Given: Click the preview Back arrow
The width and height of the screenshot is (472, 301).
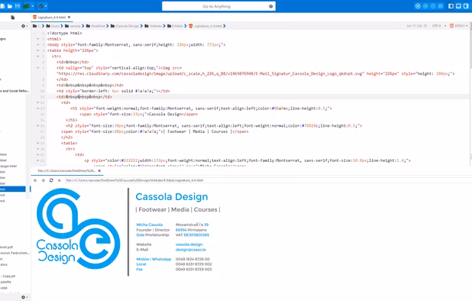Looking at the screenshot, I should click(35, 180).
